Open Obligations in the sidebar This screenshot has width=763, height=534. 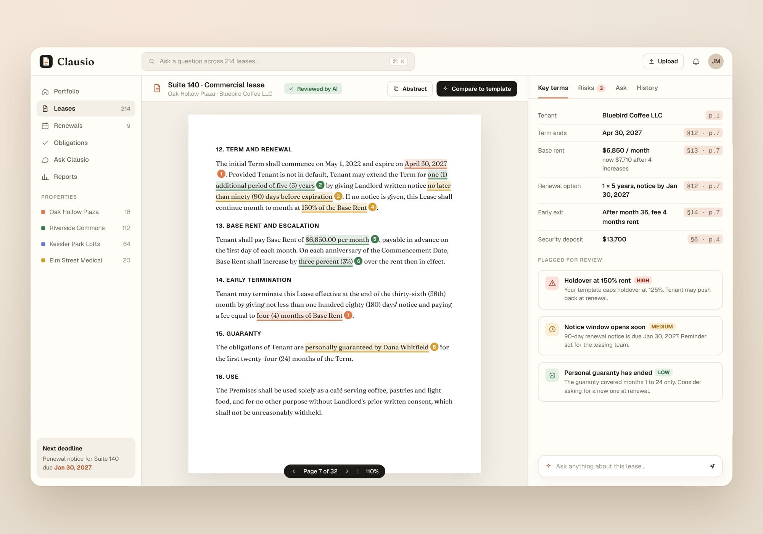tap(86, 143)
